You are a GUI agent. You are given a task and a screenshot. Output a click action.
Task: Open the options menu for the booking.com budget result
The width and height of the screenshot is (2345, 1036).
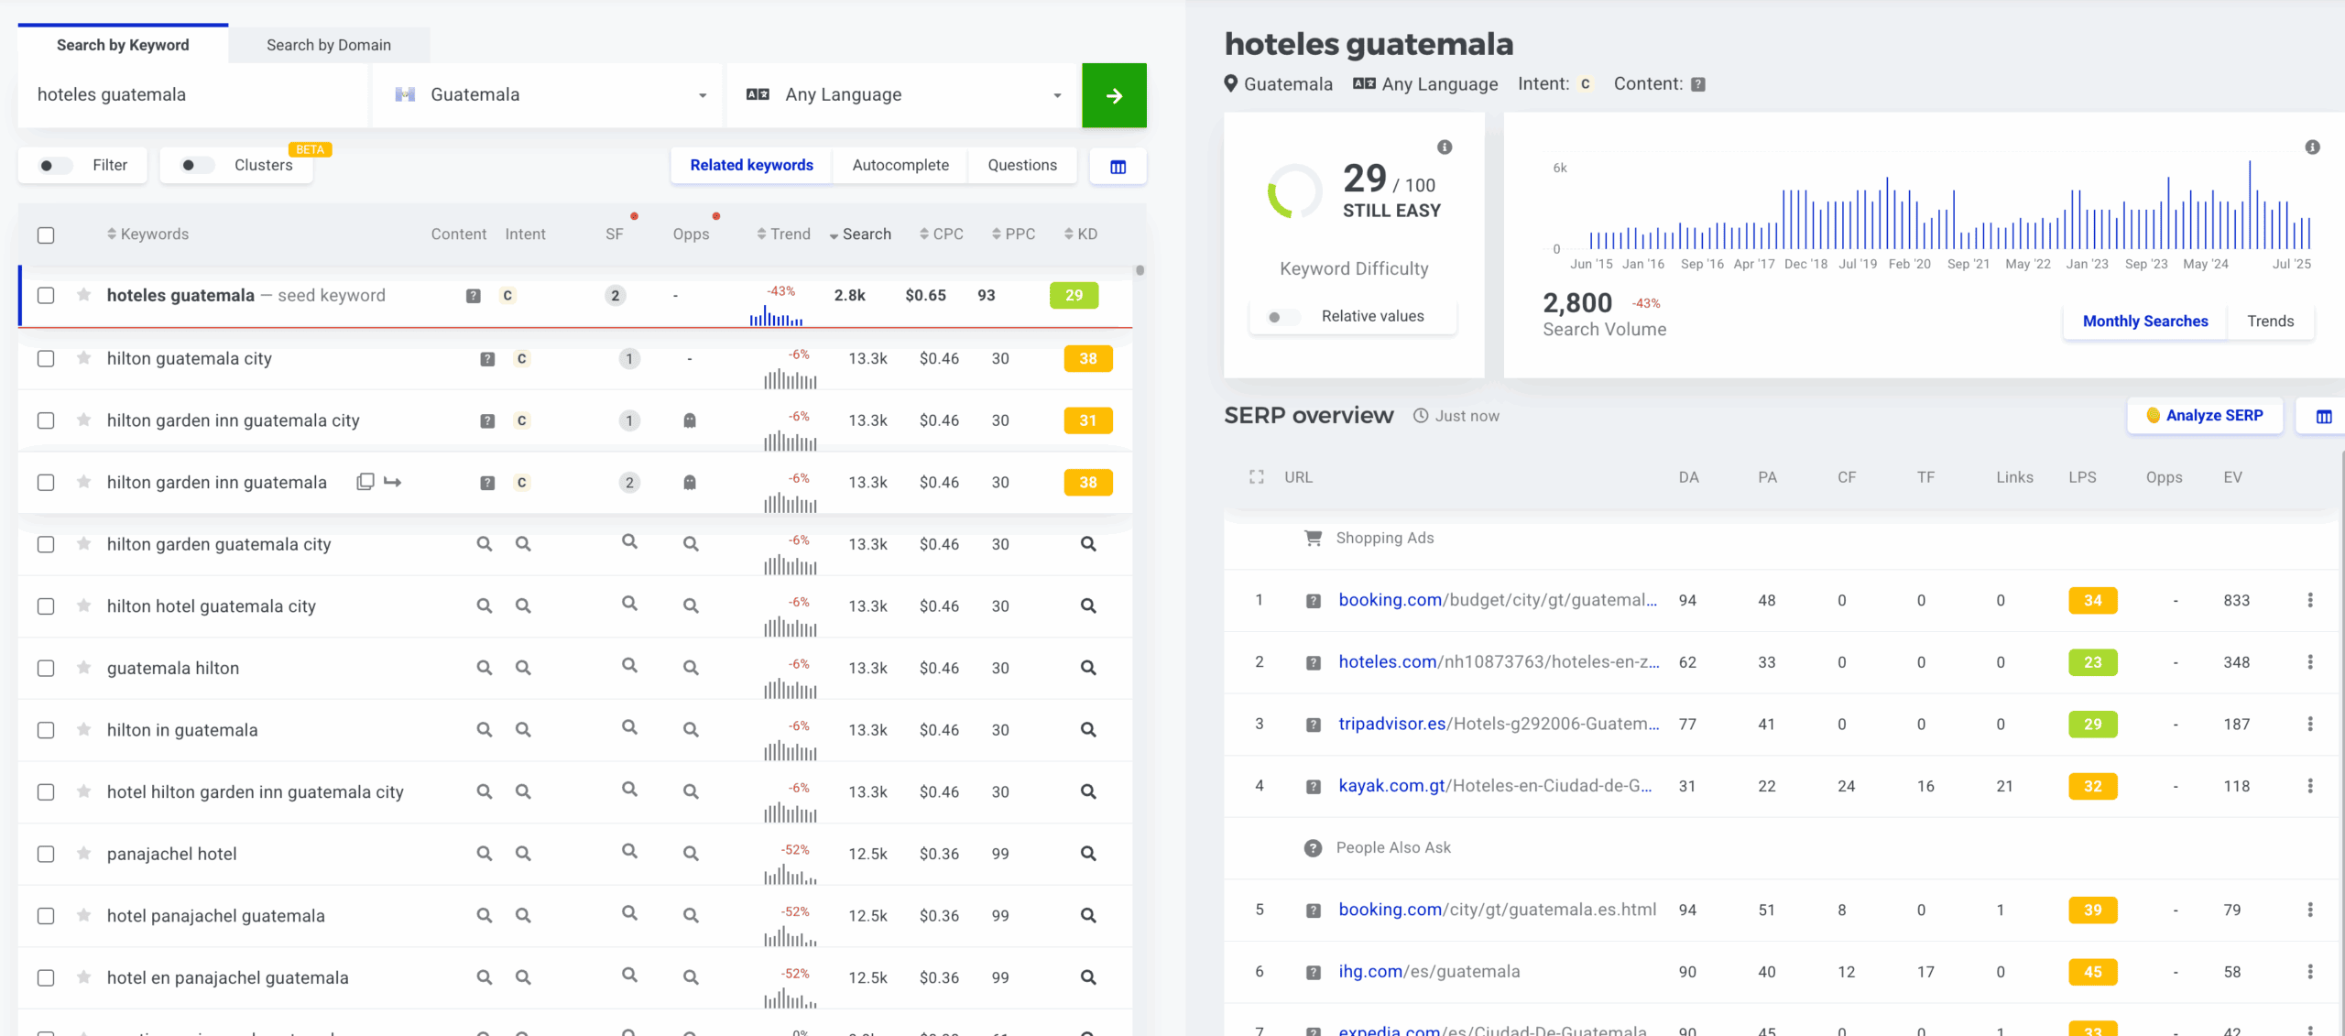[2309, 600]
